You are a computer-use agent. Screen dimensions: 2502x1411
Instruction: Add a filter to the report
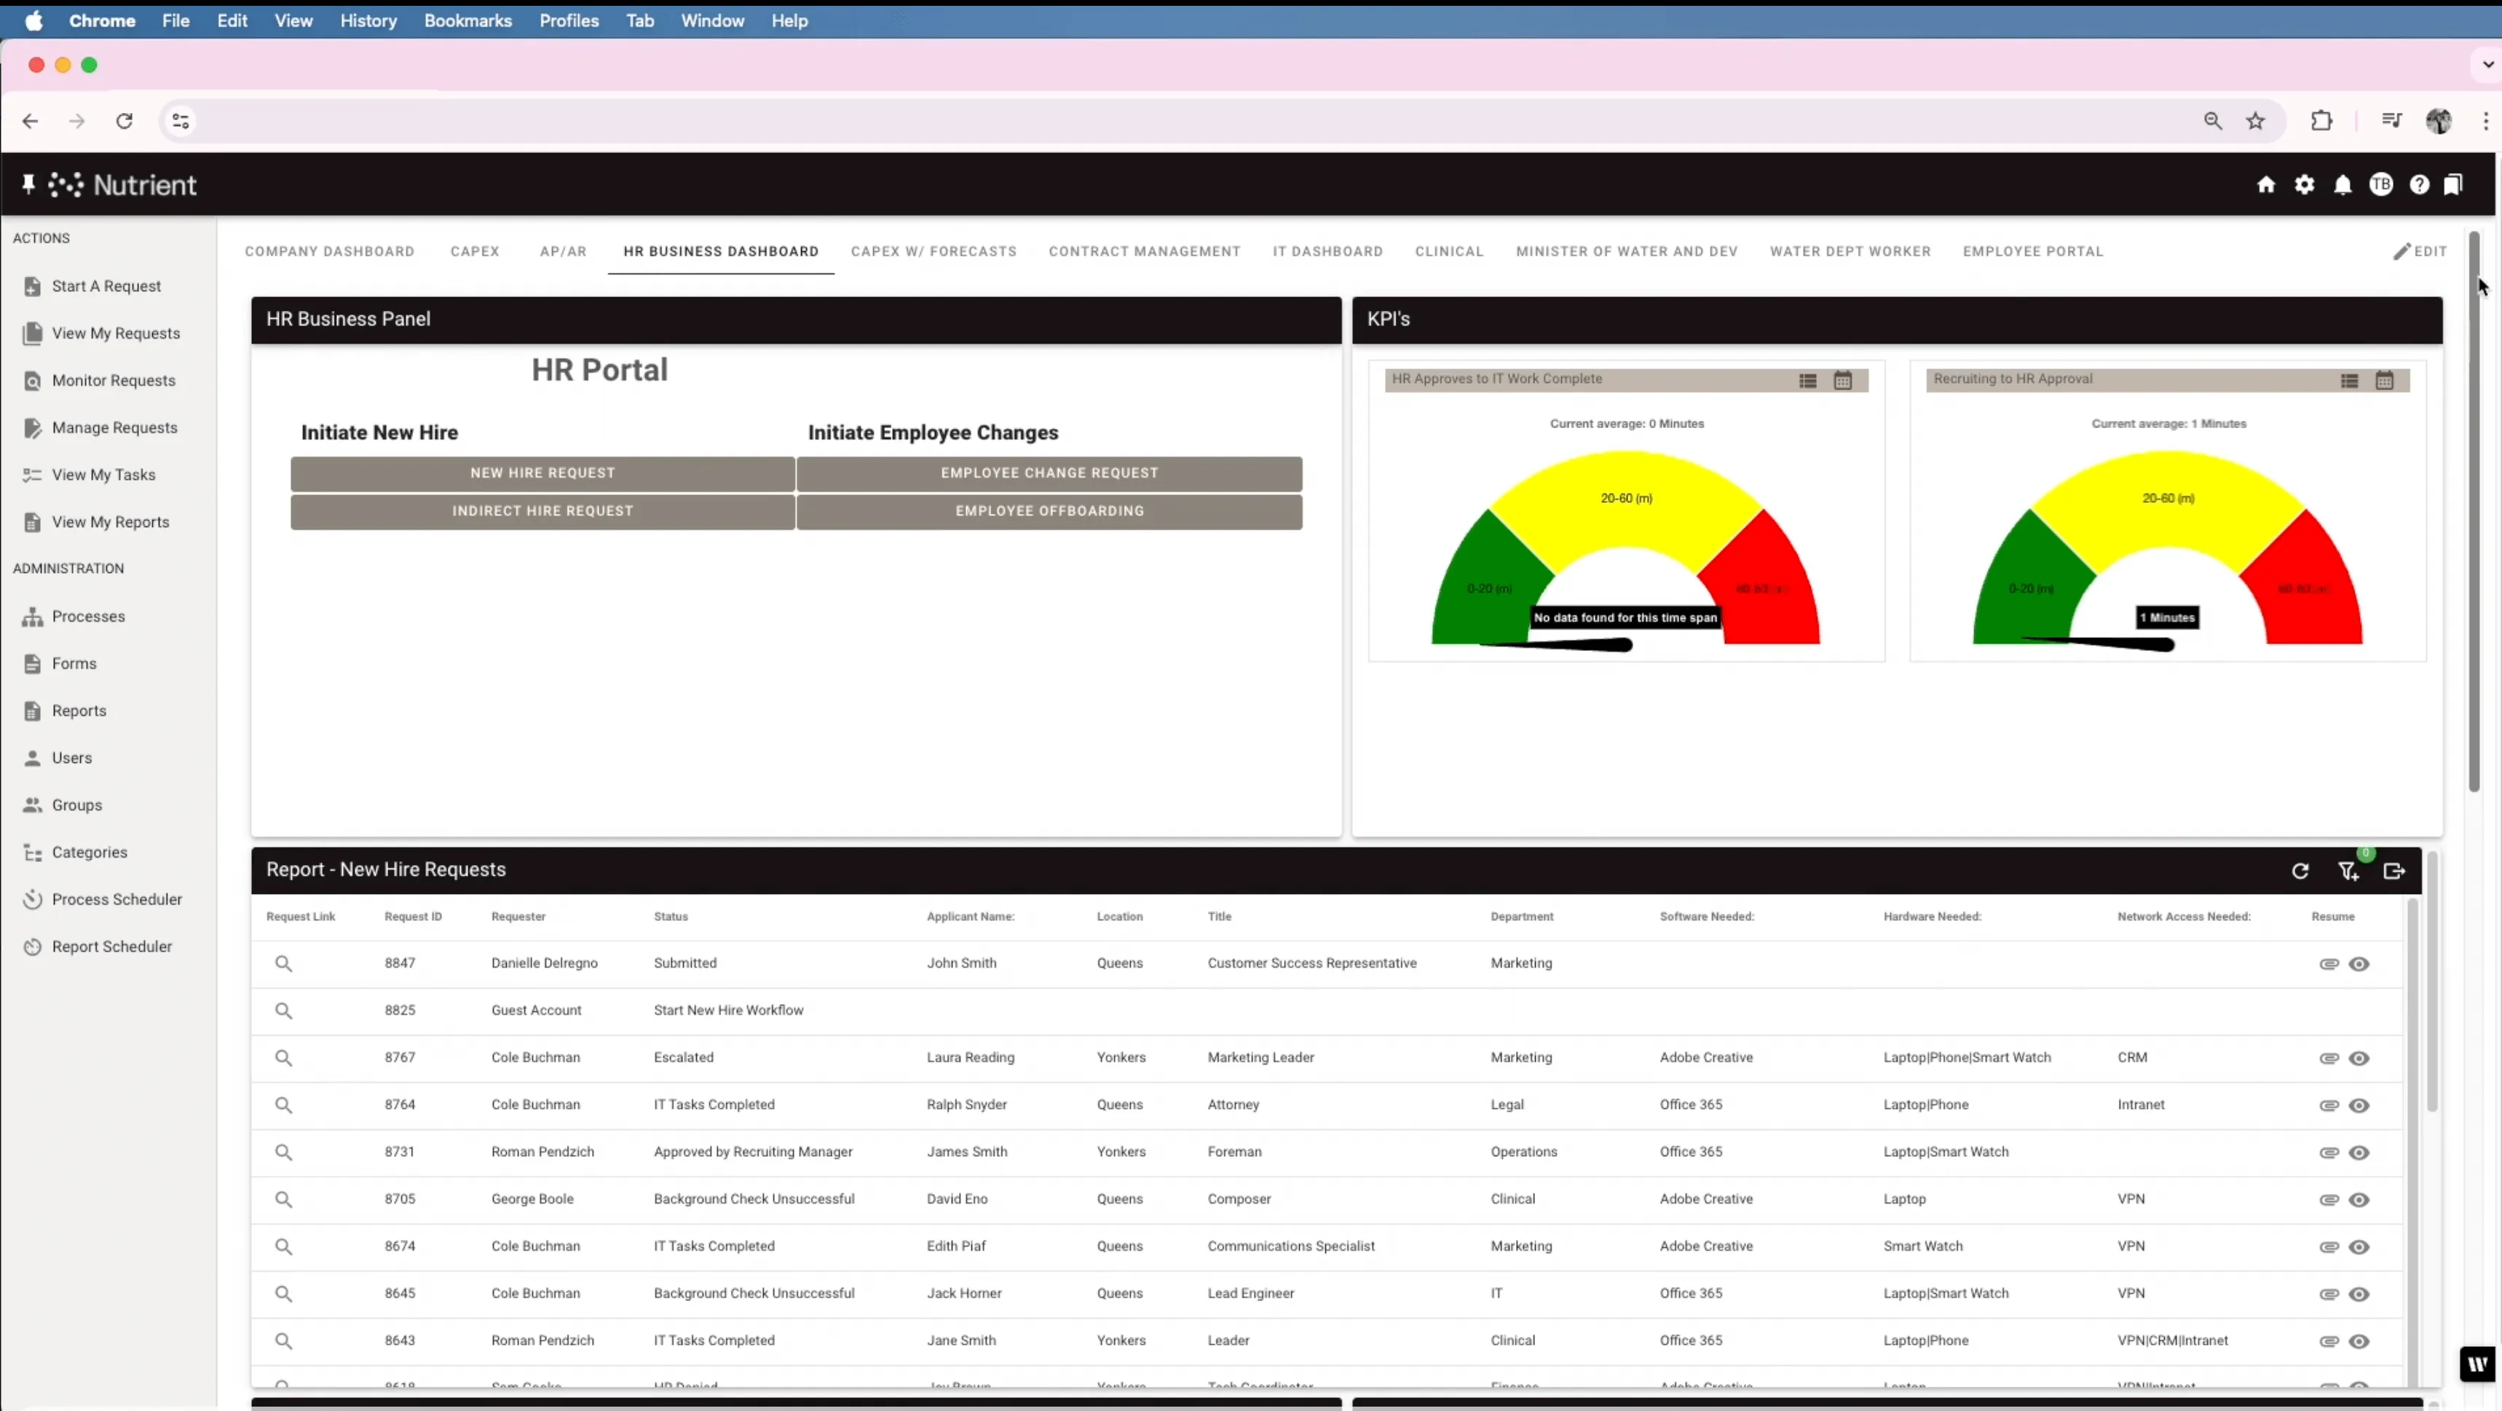click(2348, 870)
